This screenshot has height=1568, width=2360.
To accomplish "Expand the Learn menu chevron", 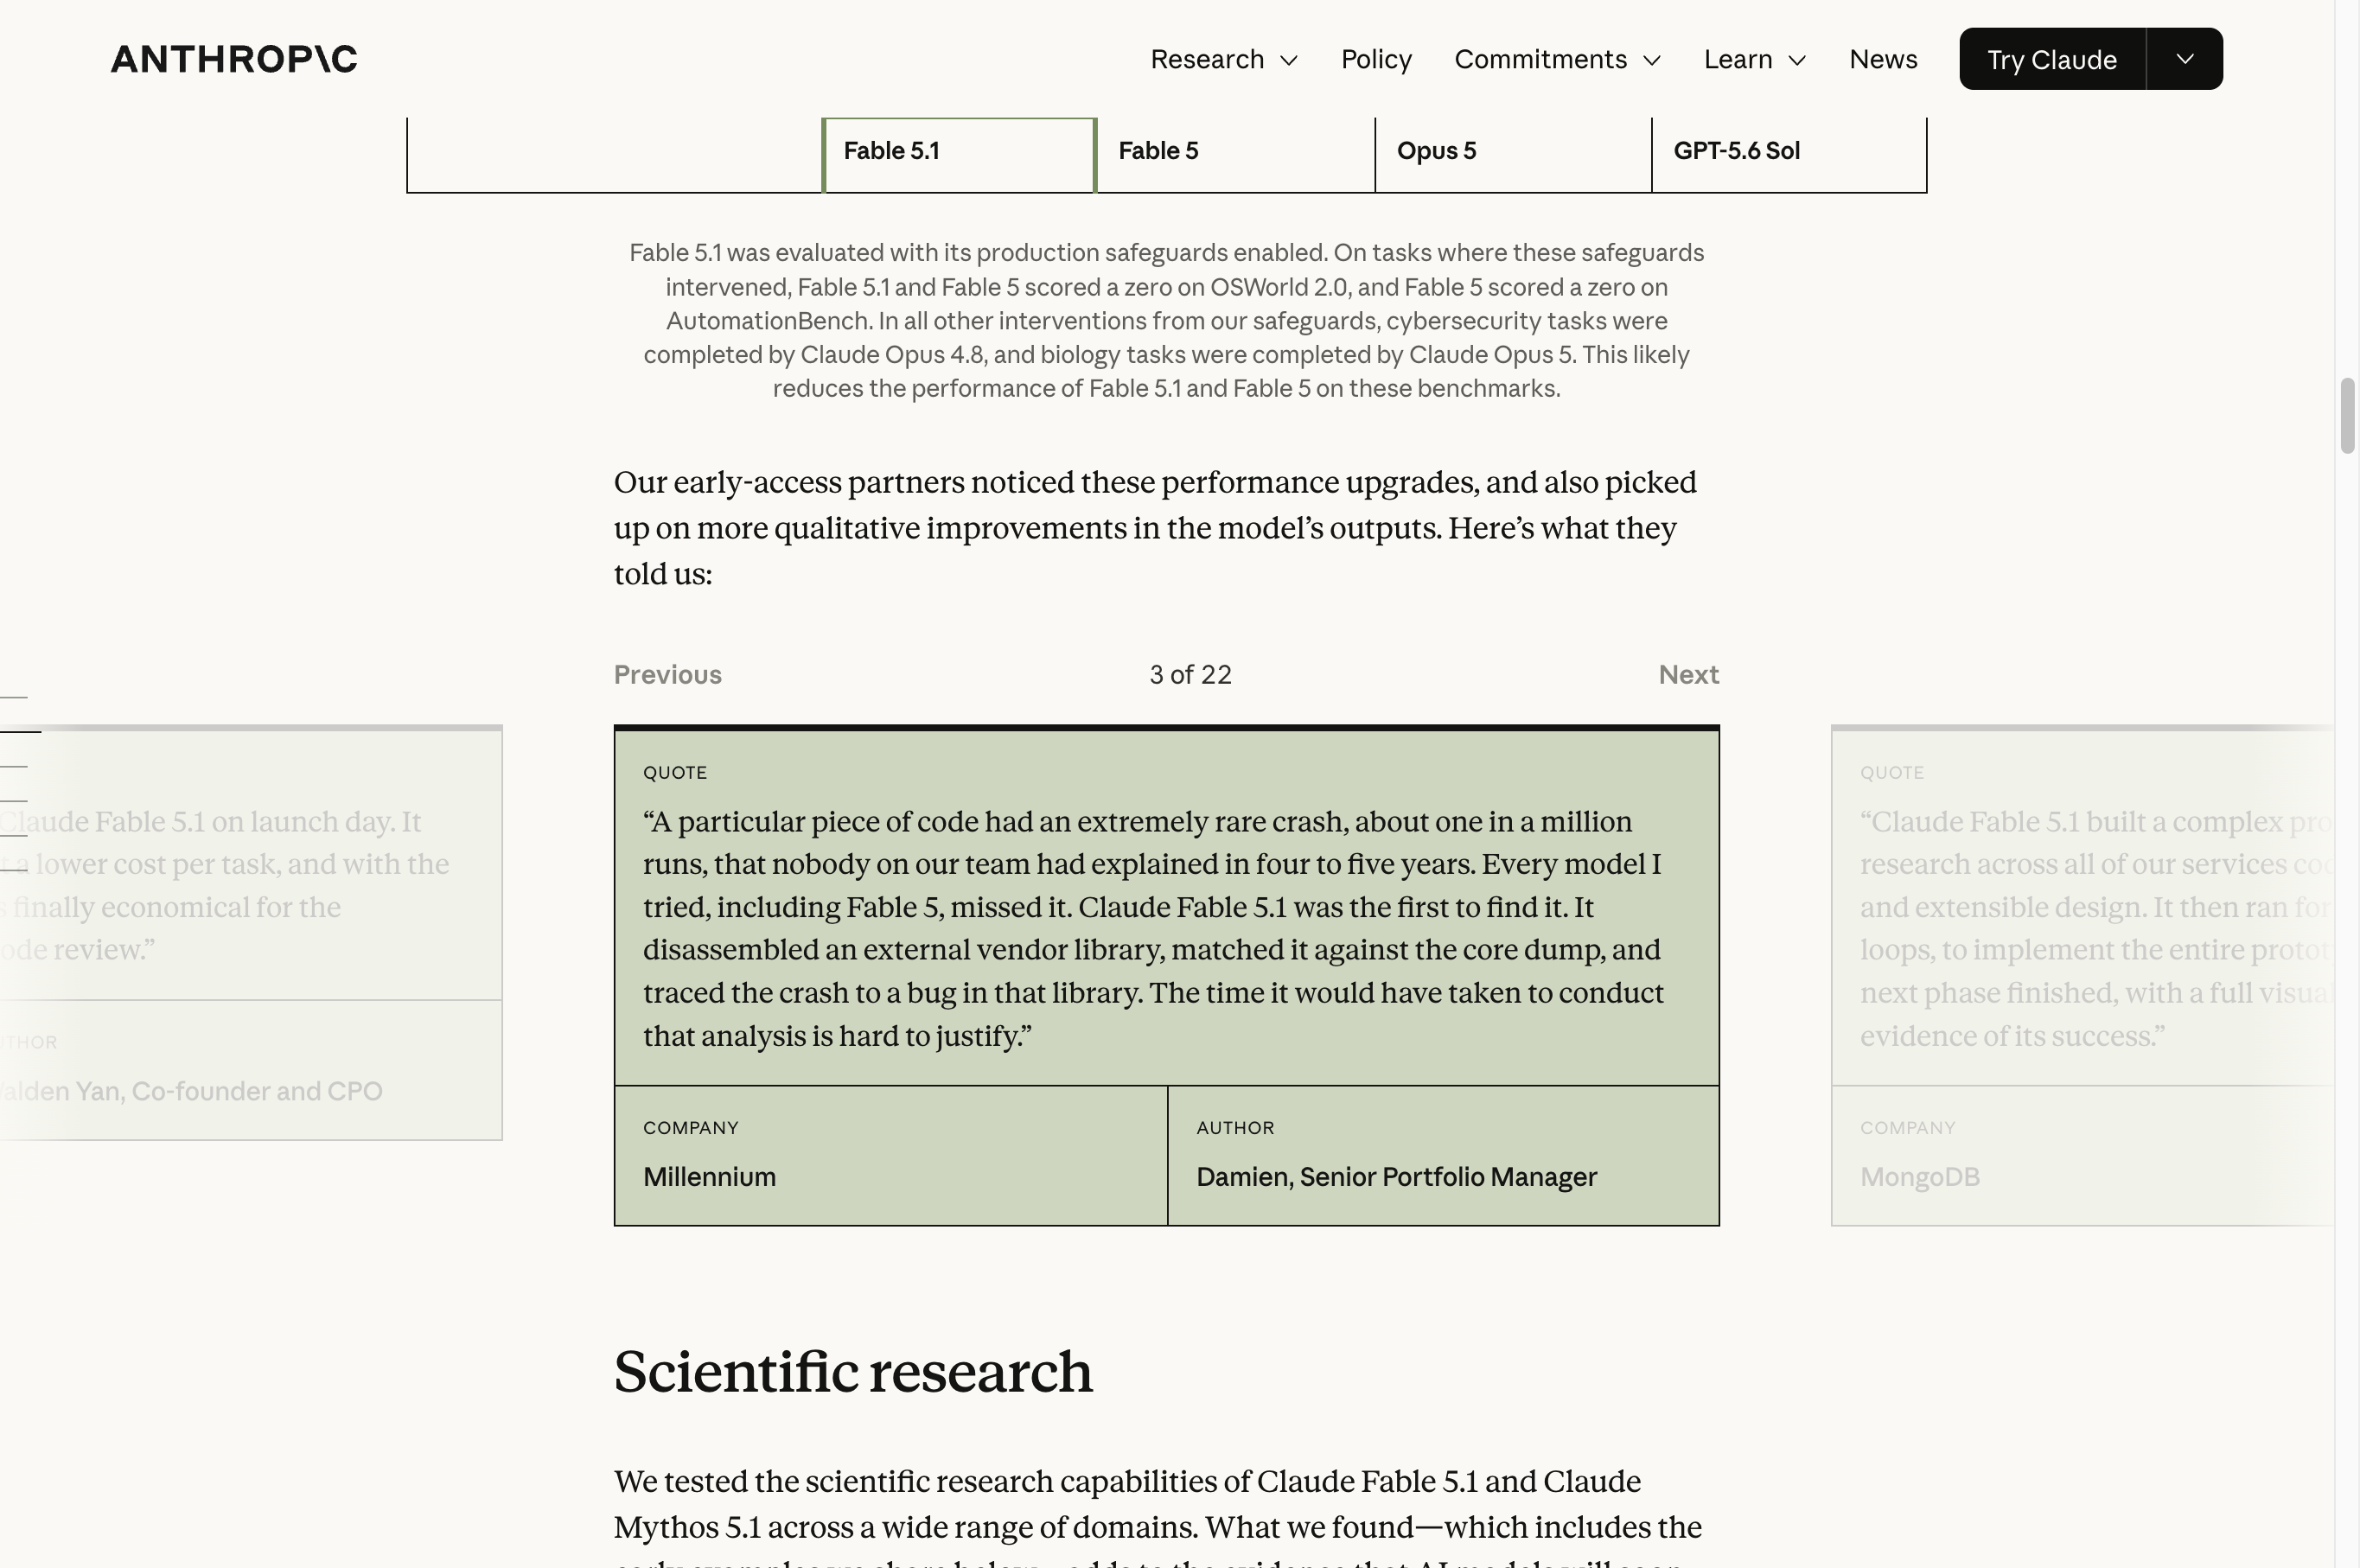I will click(x=1797, y=60).
